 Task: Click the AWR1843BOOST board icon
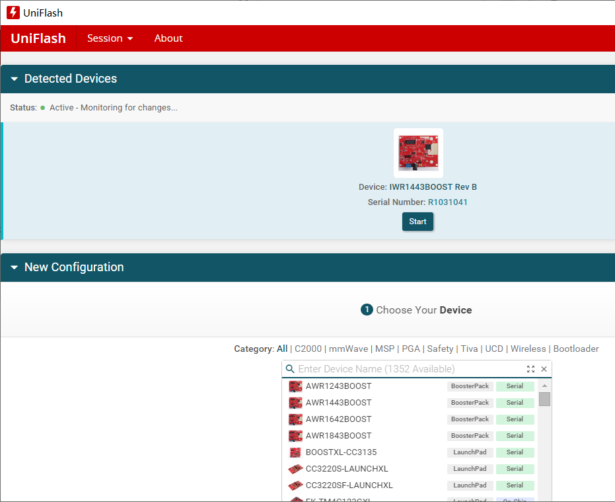point(295,436)
